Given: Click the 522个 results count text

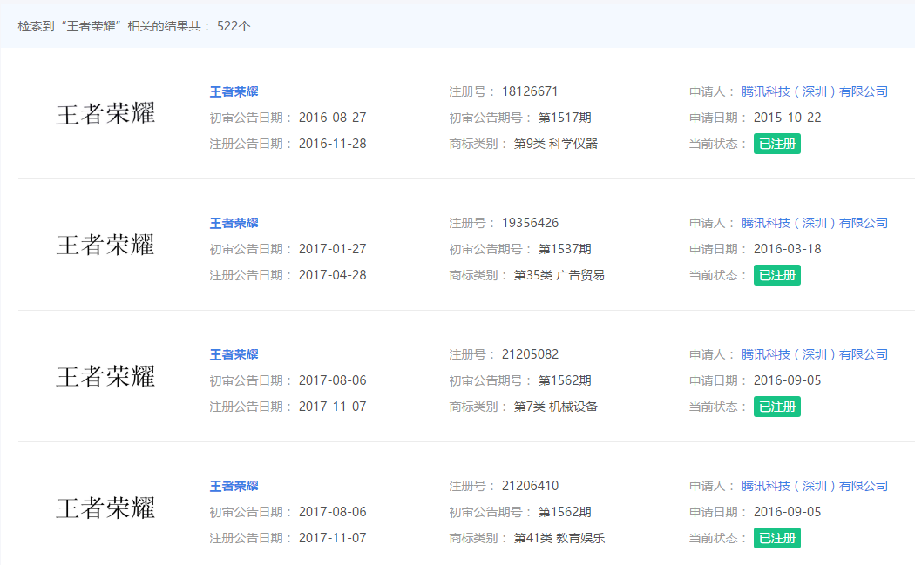Looking at the screenshot, I should [x=234, y=26].
